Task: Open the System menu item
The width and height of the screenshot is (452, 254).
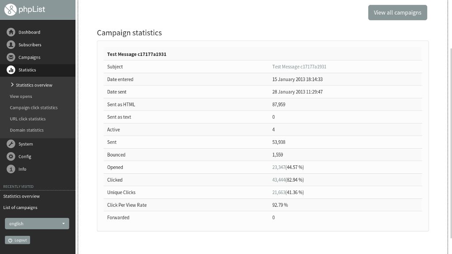Action: click(38, 144)
